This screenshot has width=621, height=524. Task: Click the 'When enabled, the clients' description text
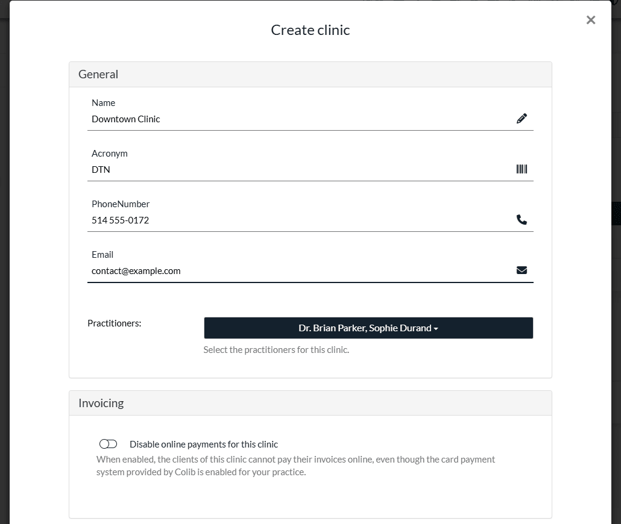[x=295, y=466]
